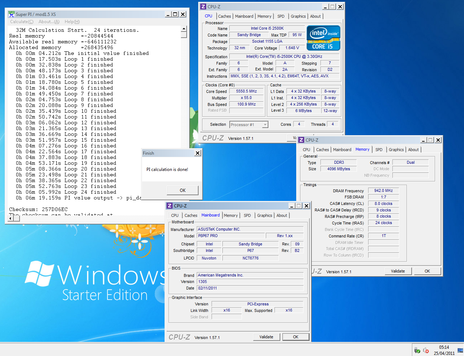
Task: Click the Intel Core i5 inside logo
Action: coord(323,38)
